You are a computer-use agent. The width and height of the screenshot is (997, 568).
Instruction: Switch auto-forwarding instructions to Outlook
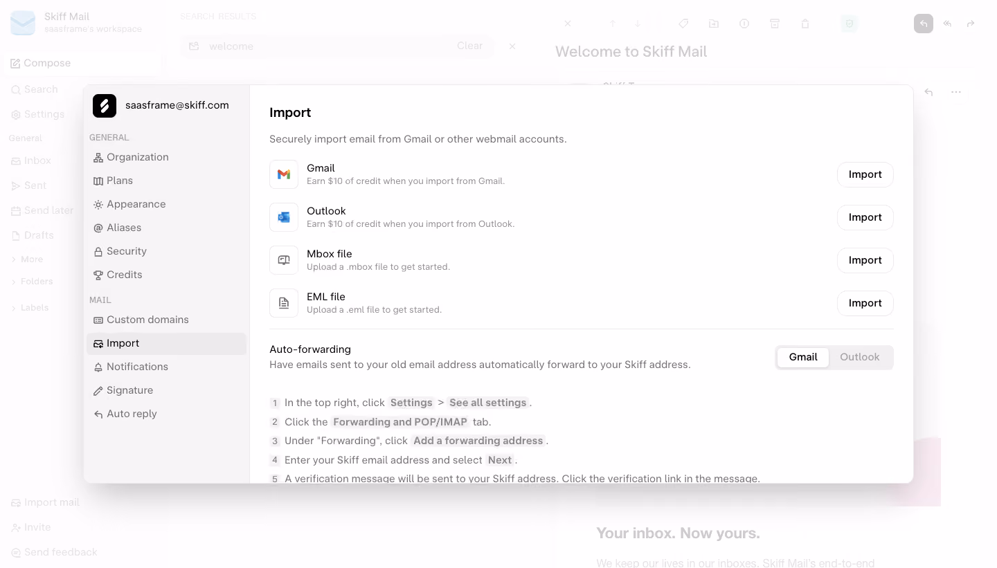(x=860, y=357)
